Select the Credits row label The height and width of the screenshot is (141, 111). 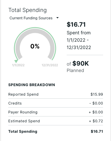click(x=15, y=103)
